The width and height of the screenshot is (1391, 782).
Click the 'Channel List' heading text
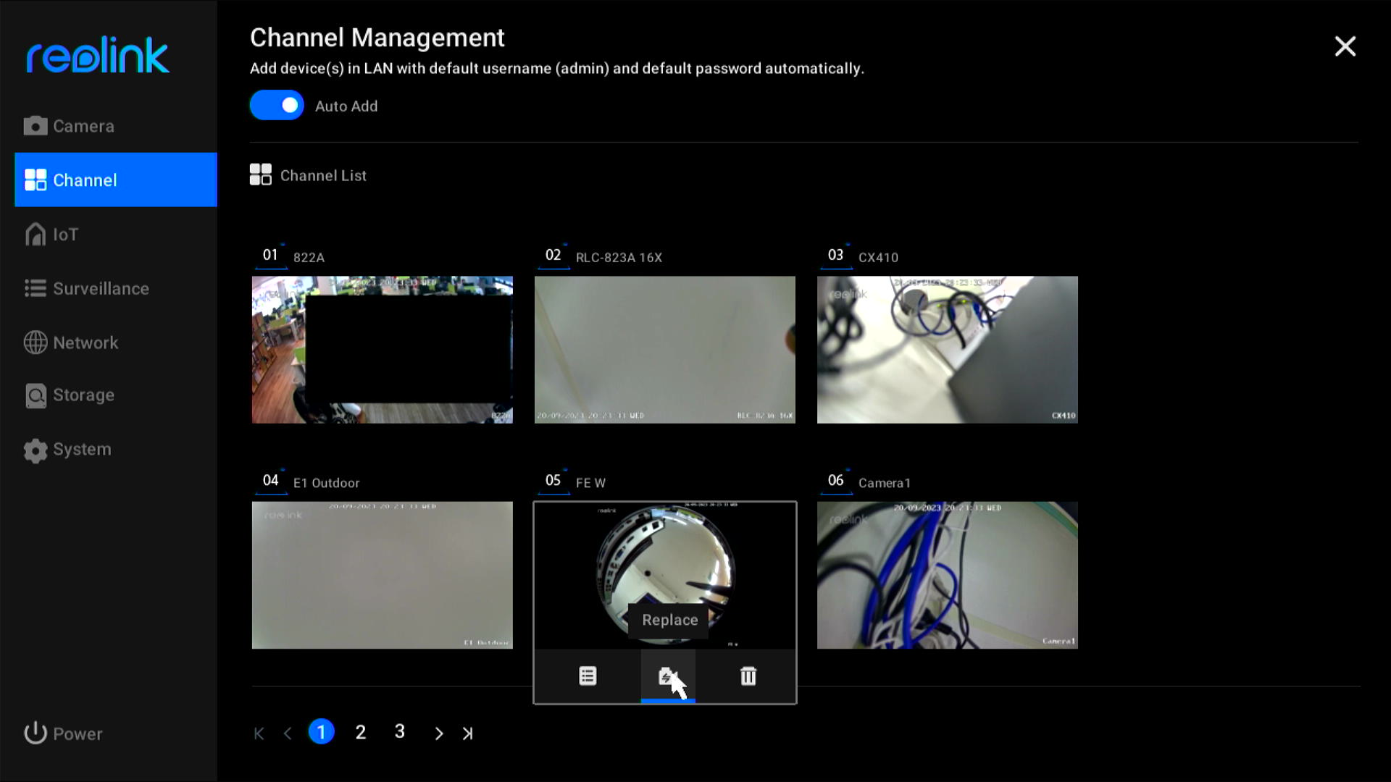click(x=323, y=175)
